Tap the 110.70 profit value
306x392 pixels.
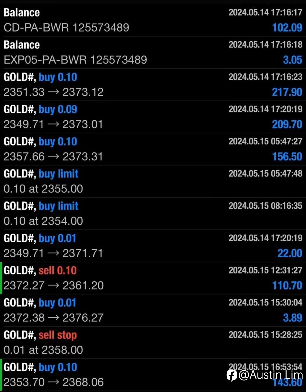click(287, 286)
